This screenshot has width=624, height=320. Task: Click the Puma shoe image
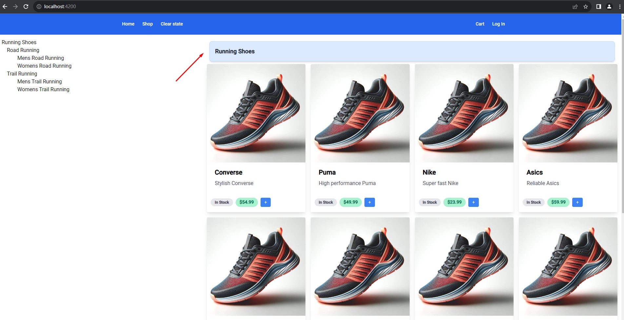360,113
